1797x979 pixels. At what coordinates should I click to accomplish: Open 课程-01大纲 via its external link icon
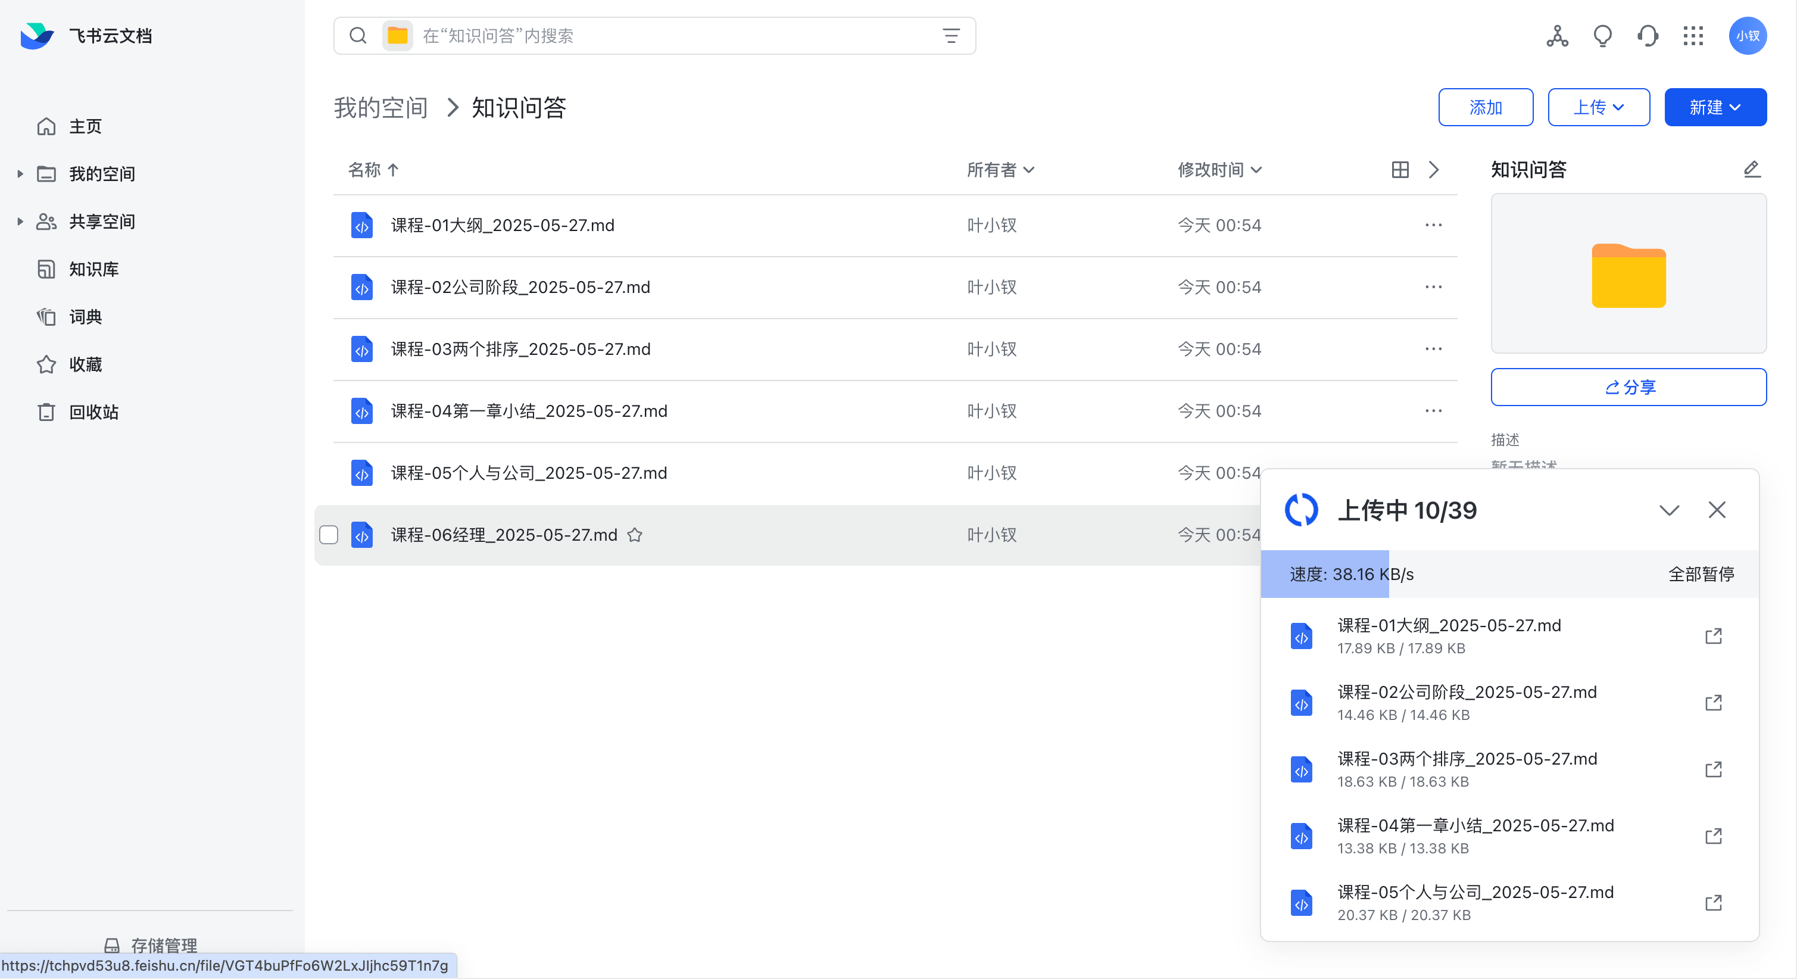1714,635
